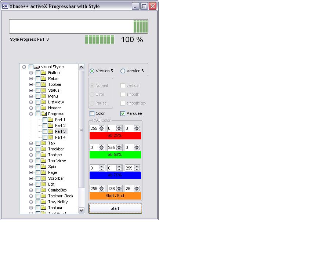Click the red ab 25% color bar
329x263 pixels.
point(115,136)
